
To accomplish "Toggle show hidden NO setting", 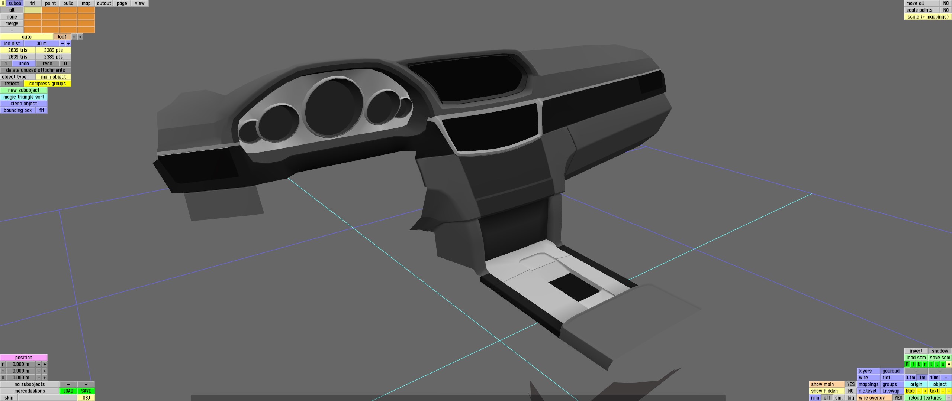I will coord(851,391).
